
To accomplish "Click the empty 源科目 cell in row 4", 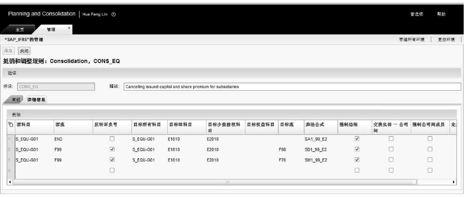I will click(x=34, y=170).
